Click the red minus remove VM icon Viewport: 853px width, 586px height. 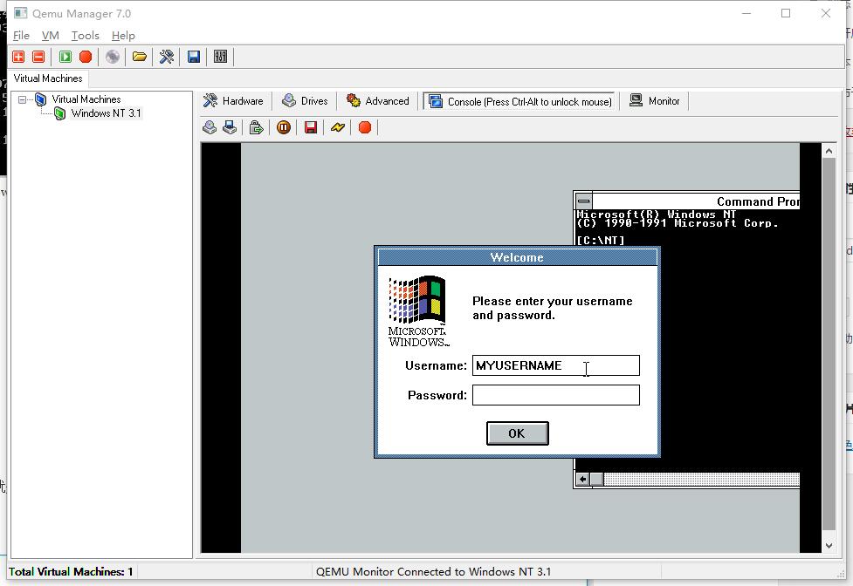coord(38,57)
